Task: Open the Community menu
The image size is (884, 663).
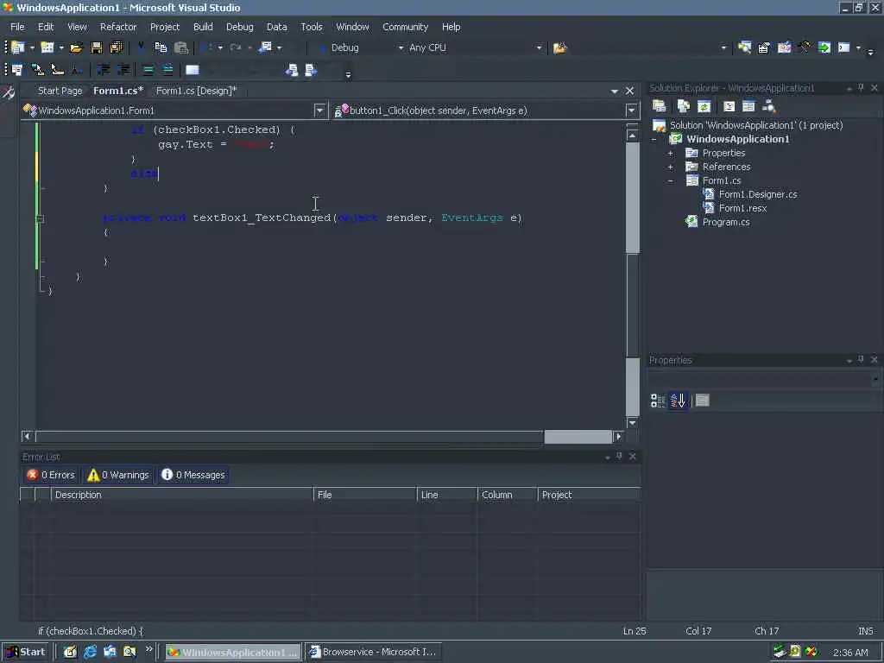Action: point(406,27)
